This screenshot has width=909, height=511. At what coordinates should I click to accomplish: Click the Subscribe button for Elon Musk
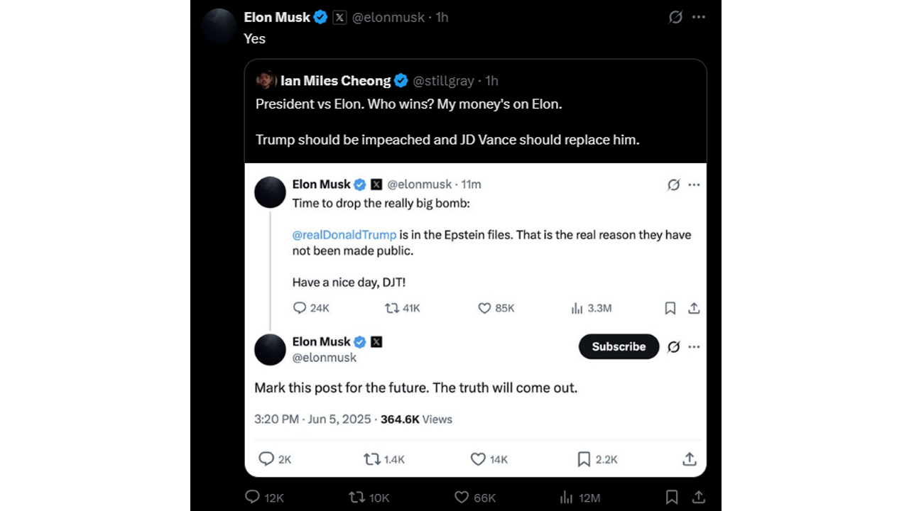tap(619, 346)
